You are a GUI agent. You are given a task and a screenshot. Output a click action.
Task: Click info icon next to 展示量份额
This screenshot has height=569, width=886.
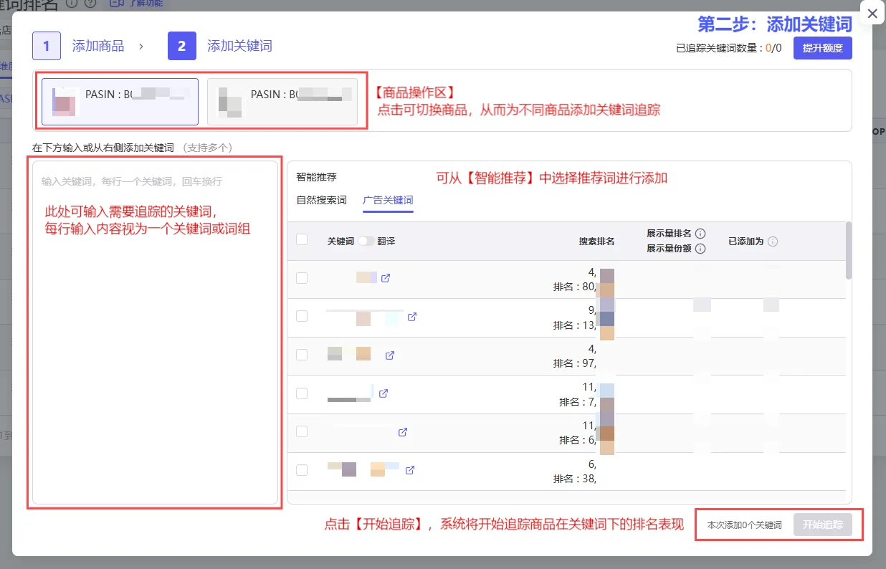coord(700,249)
